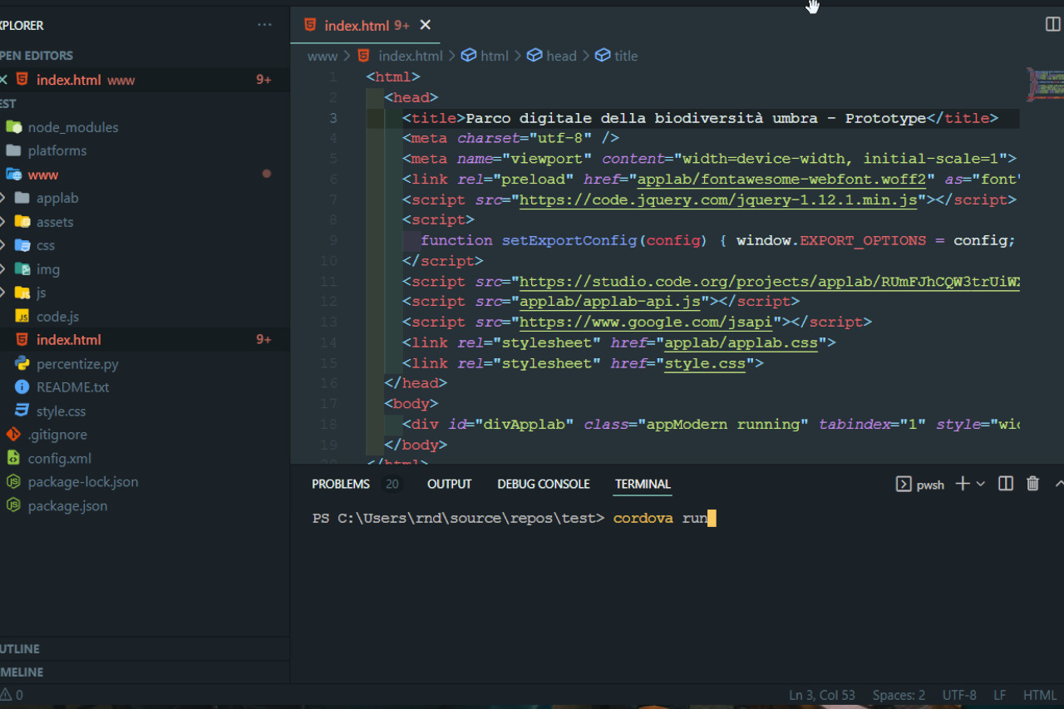
Task: Click the CSS icon beside style.css
Action: pyautogui.click(x=22, y=411)
